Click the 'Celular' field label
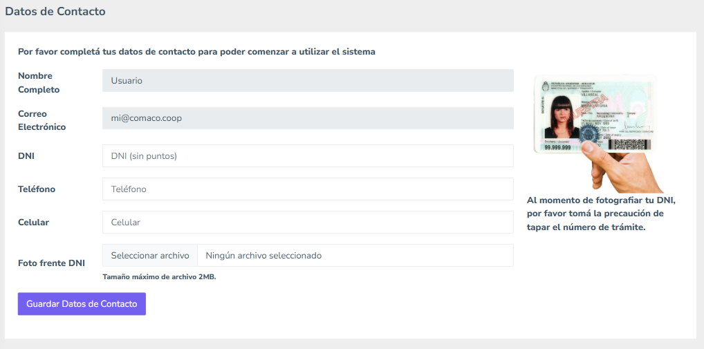 pos(33,223)
